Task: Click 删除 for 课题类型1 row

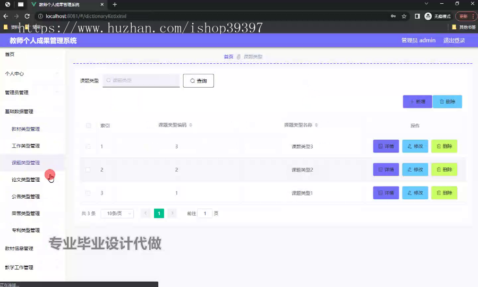Action: [444, 193]
